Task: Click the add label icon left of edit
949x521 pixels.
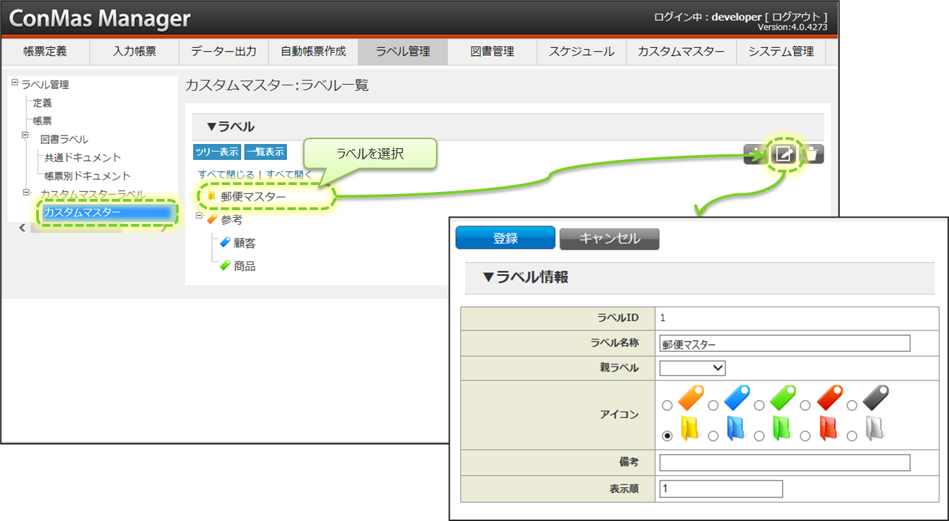Action: [x=754, y=154]
